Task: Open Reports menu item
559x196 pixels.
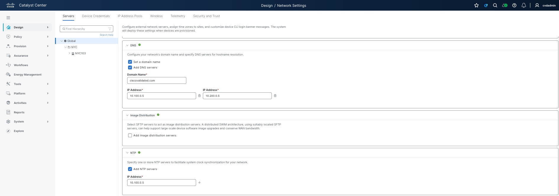Action: [x=19, y=112]
